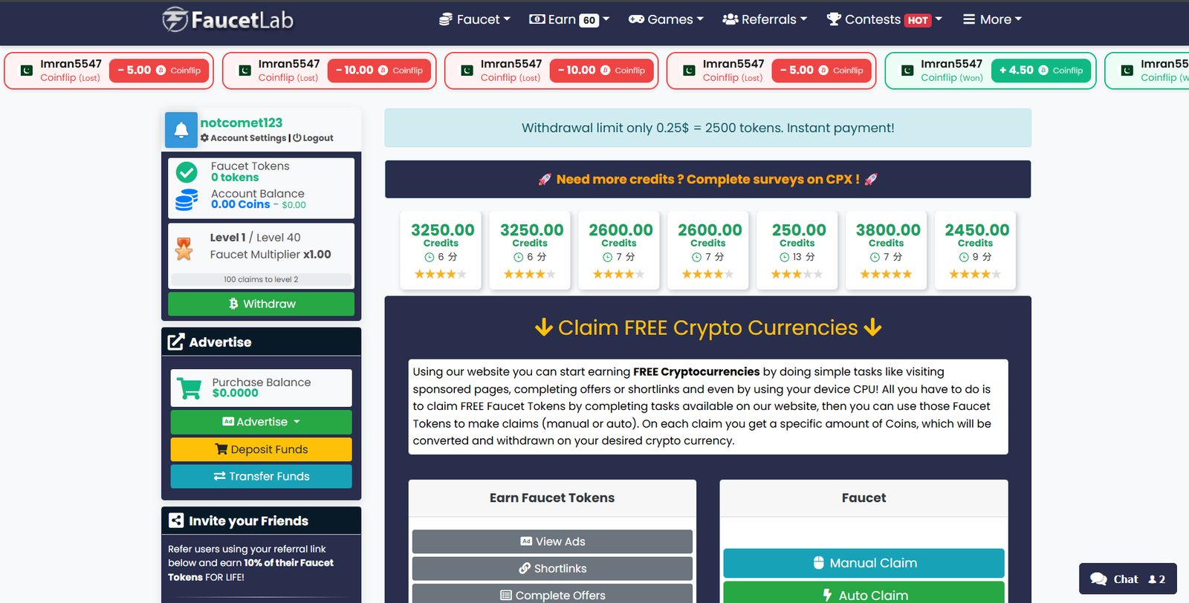The image size is (1189, 603).
Task: Click the notification bell icon
Action: point(181,130)
